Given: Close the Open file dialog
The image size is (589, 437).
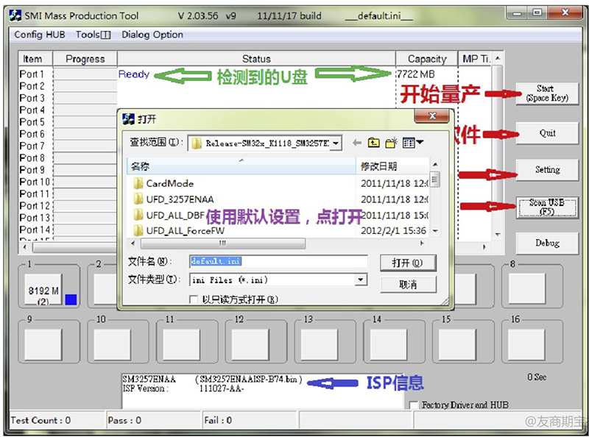Looking at the screenshot, I should coord(432,116).
